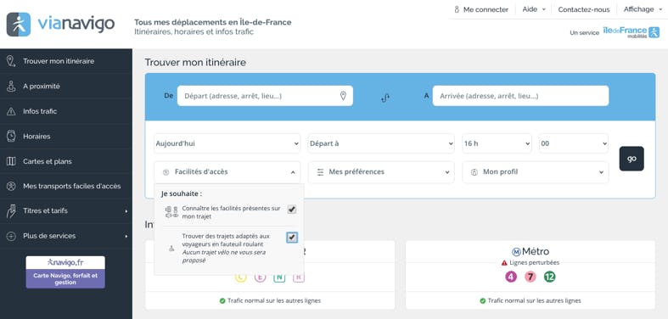The height and width of the screenshot is (319, 668).
Task: Uncheck 'Connaître les facilités présentes' checkbox
Action: coord(292,210)
